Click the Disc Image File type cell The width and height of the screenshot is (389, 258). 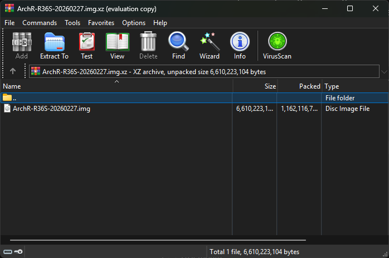point(347,109)
